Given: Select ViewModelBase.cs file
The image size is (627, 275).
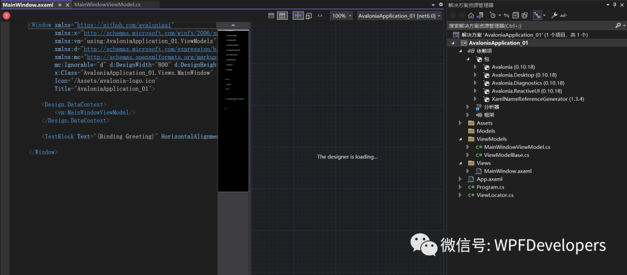Looking at the screenshot, I should (507, 155).
